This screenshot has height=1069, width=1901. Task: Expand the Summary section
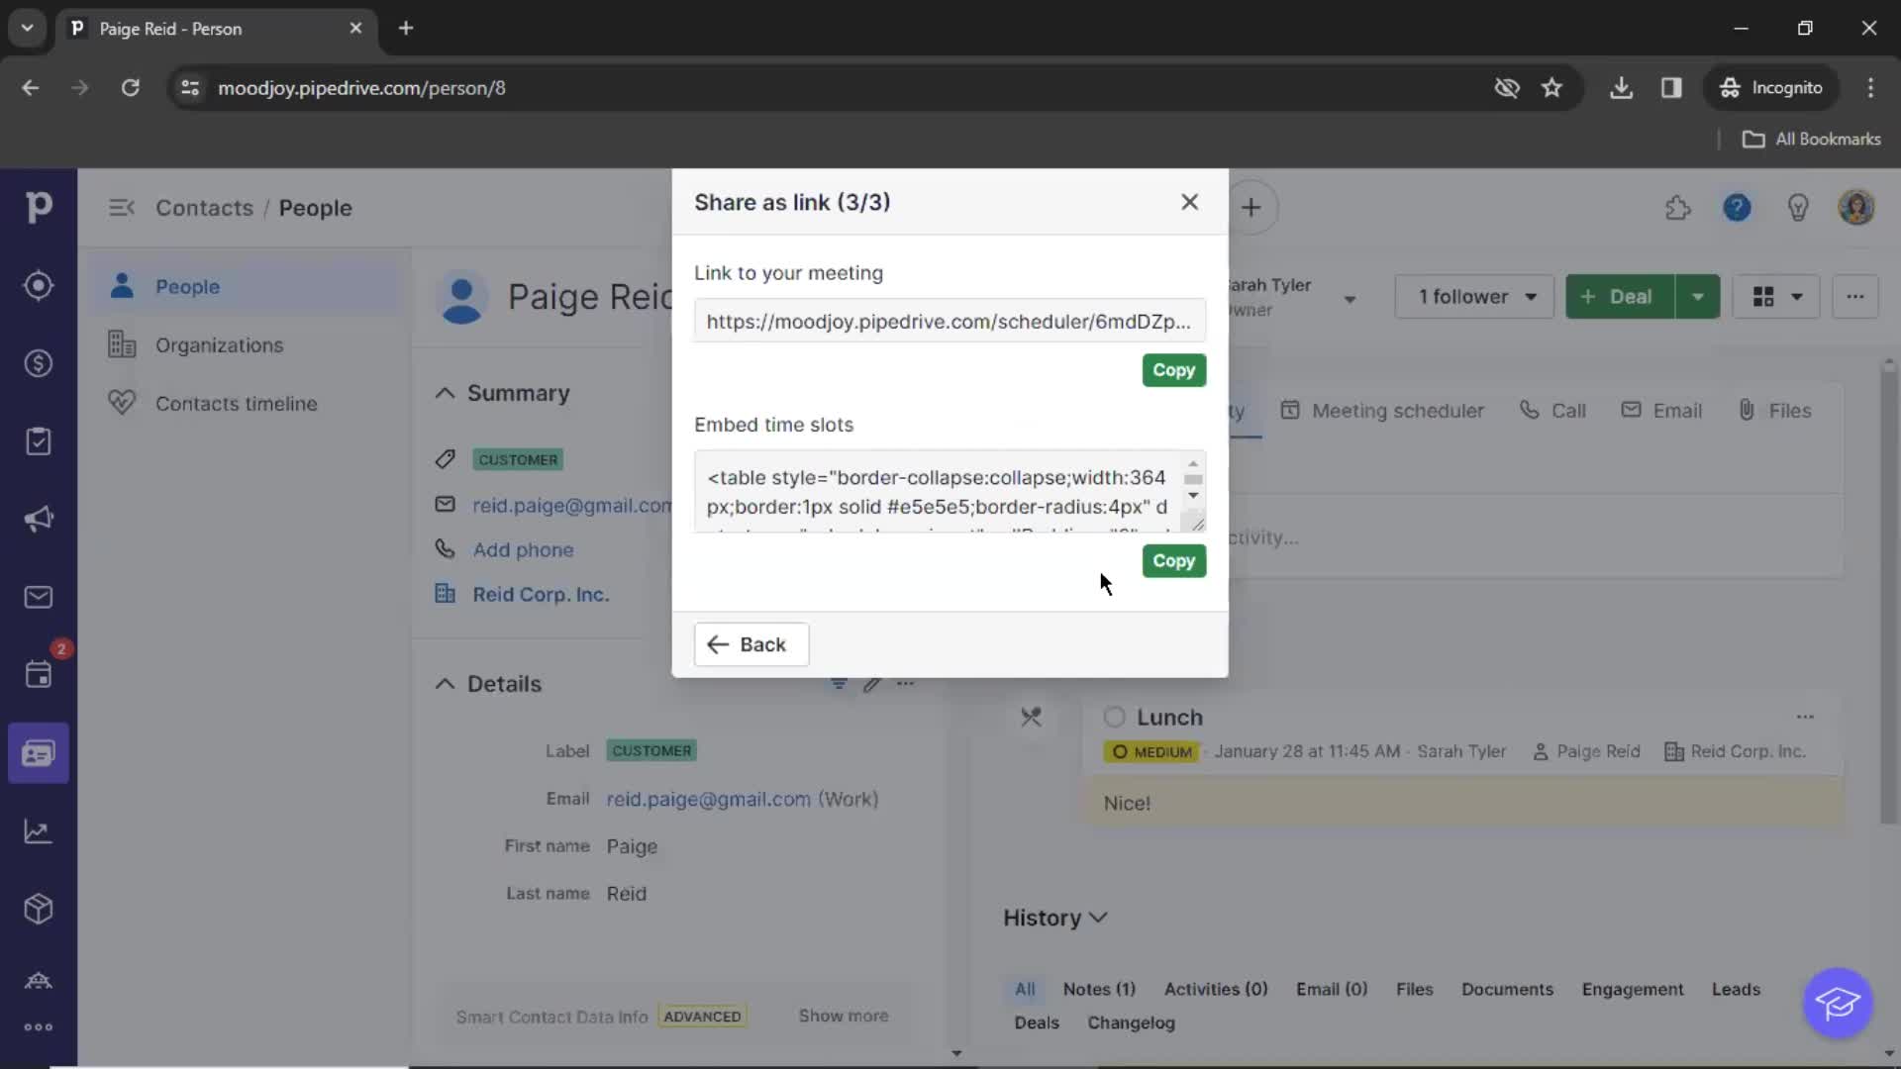(447, 394)
